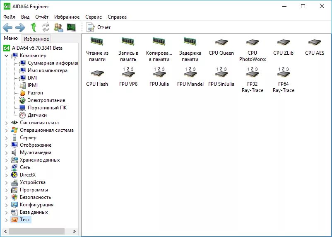Select the FPU SinJulia test icon

[x=221, y=77]
